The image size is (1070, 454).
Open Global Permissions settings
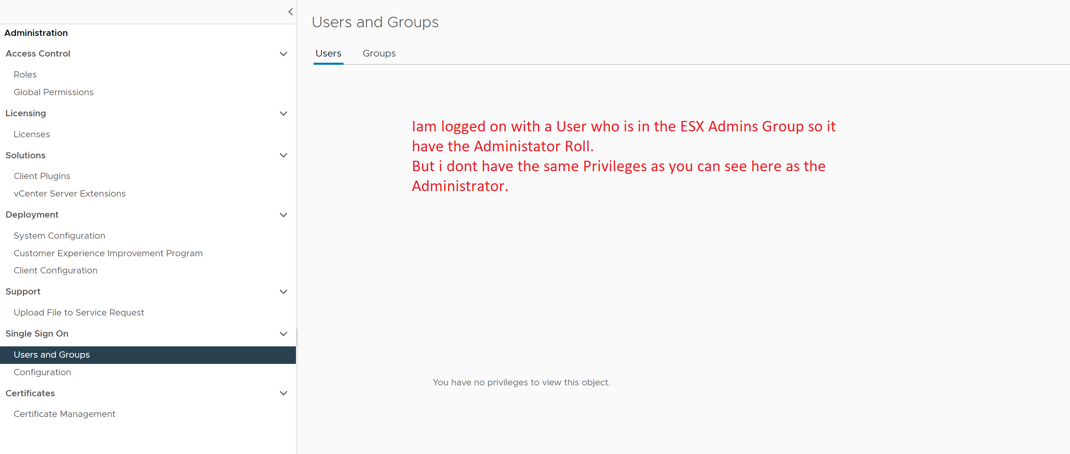tap(53, 92)
